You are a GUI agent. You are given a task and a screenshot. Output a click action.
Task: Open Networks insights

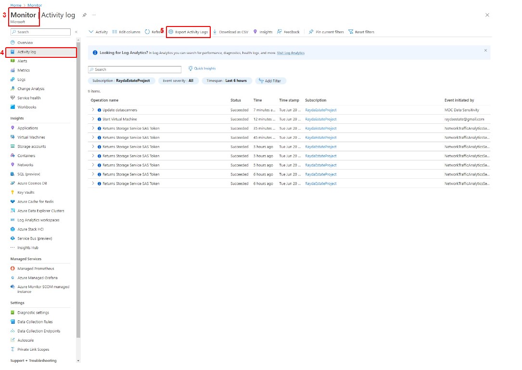25,165
